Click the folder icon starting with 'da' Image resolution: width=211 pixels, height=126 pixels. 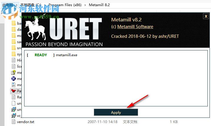pyautogui.click(x=14, y=29)
